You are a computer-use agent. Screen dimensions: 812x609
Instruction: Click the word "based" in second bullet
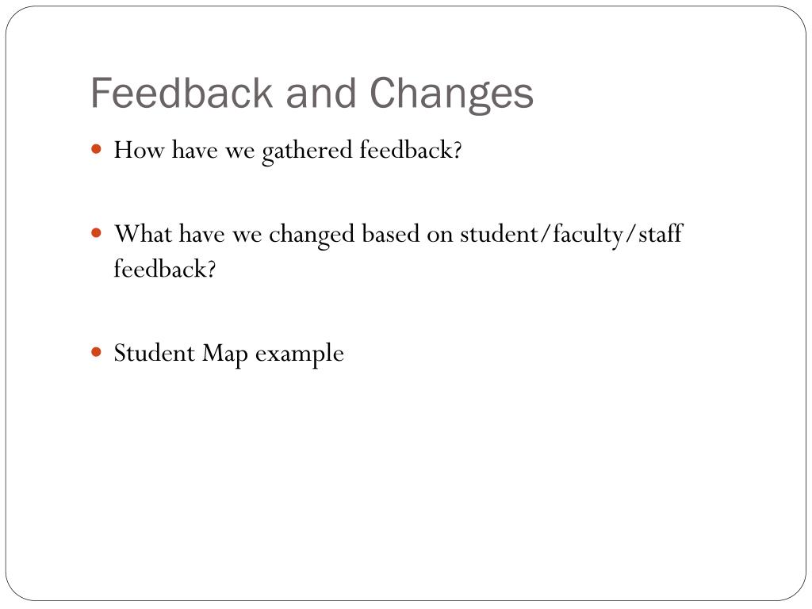[x=390, y=234]
